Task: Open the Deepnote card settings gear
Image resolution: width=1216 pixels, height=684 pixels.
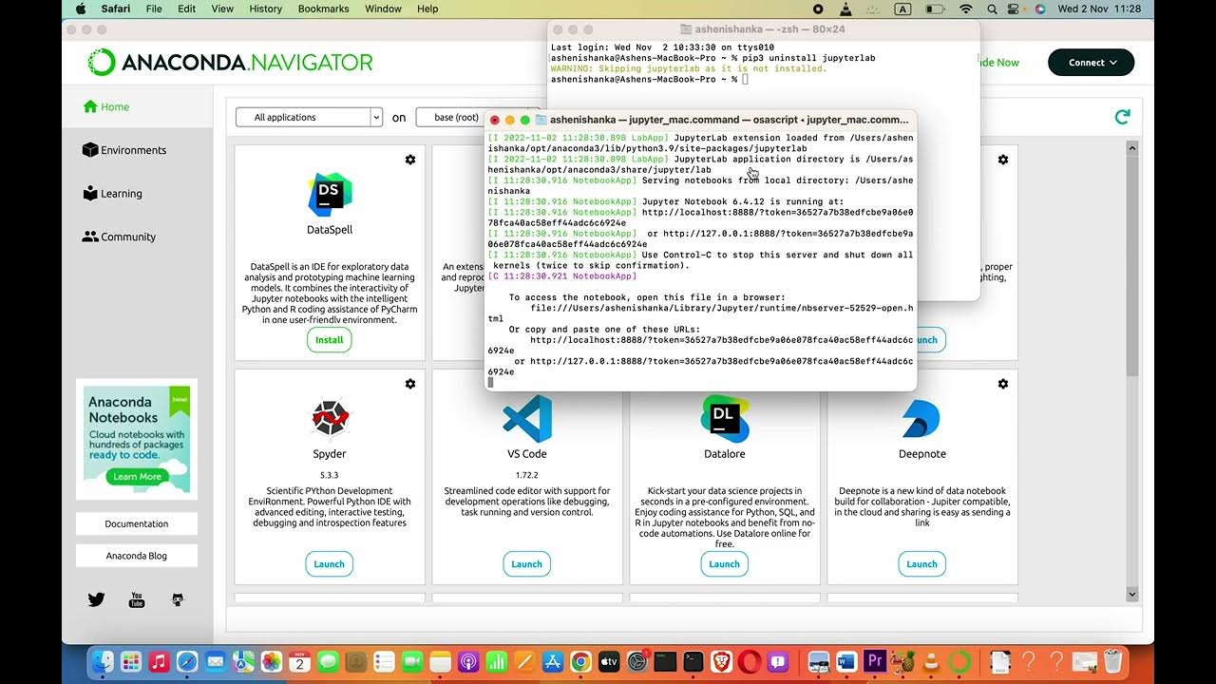Action: click(x=1003, y=384)
